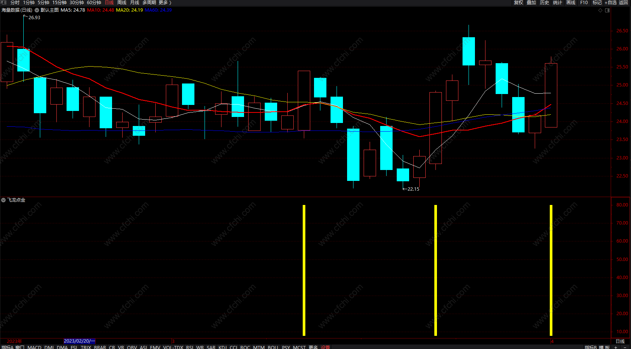Screen dimensions: 631x349
Task: Select the ASI indicator
Action: [144, 347]
